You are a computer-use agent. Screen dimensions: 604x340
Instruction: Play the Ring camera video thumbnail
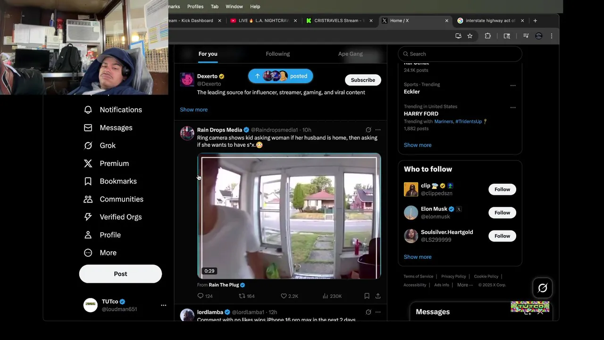(289, 216)
